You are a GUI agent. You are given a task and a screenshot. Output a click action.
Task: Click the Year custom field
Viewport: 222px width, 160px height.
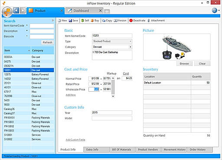[112, 113]
